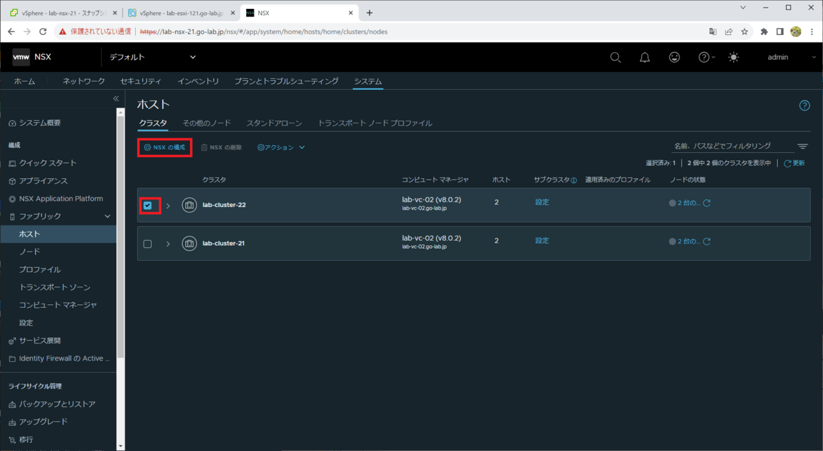Screen dimensions: 823x451
Task: Switch to トランスポート ノード プロファイル tab
Action: pos(375,123)
